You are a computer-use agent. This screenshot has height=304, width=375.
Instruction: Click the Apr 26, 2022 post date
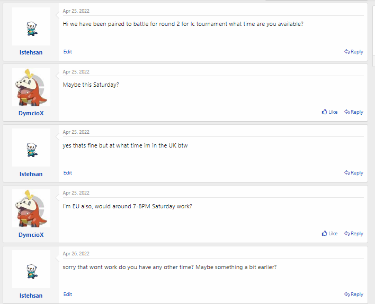(x=76, y=254)
